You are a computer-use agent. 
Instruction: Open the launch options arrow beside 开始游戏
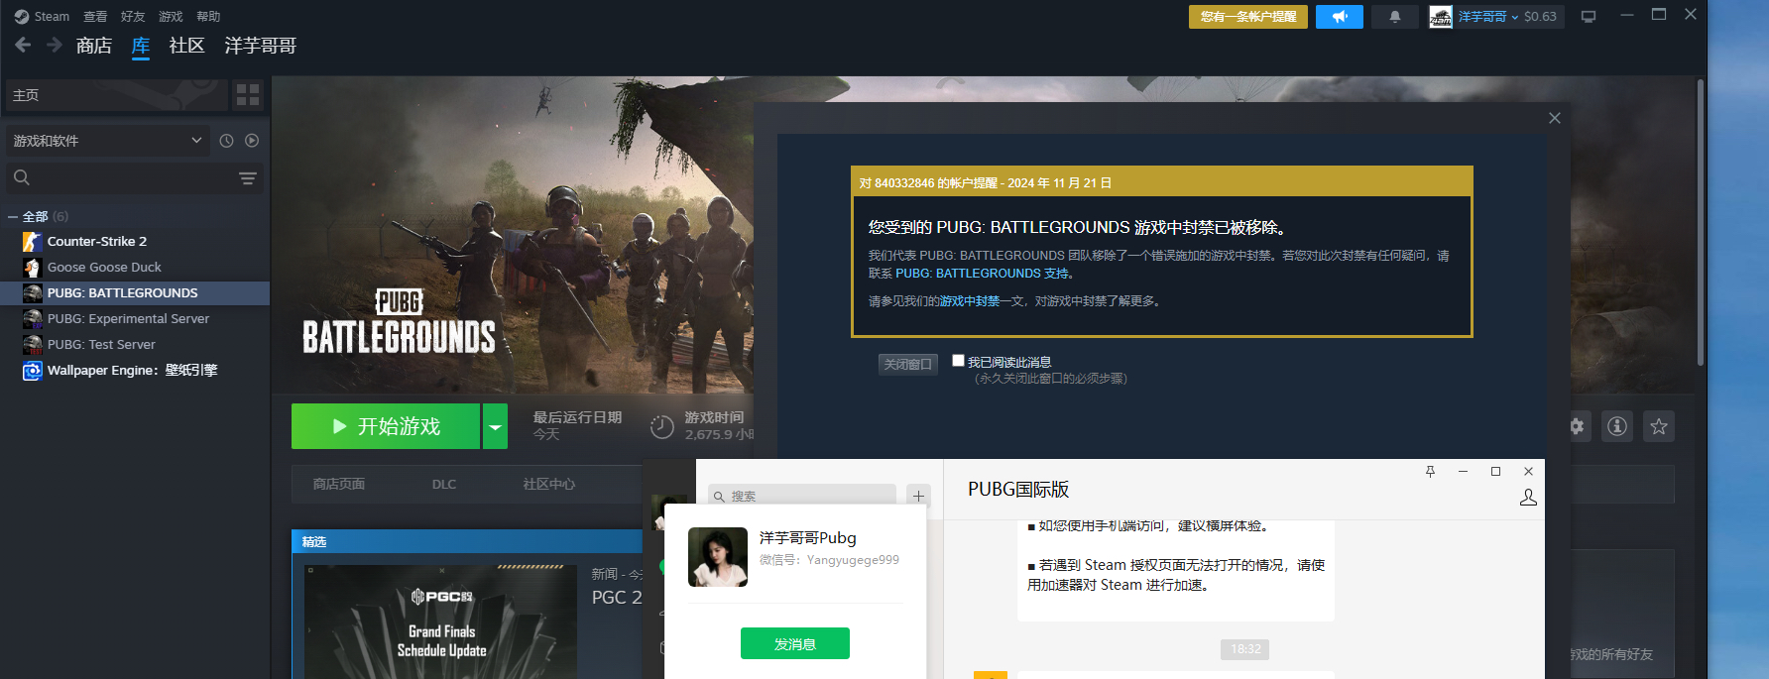click(x=495, y=426)
